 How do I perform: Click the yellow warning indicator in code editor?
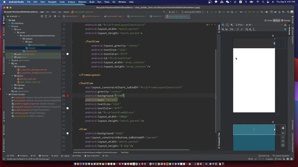click(x=207, y=25)
